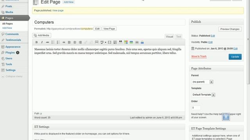This screenshot has width=250, height=140.
Task: Toggle spellchecker in editor
Action: click(x=102, y=42)
